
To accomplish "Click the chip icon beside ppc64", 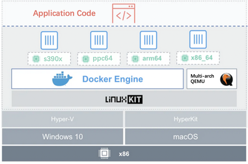I will pyautogui.click(x=86, y=59).
